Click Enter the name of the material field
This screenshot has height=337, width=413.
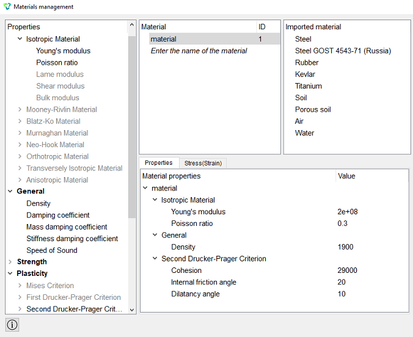[199, 51]
